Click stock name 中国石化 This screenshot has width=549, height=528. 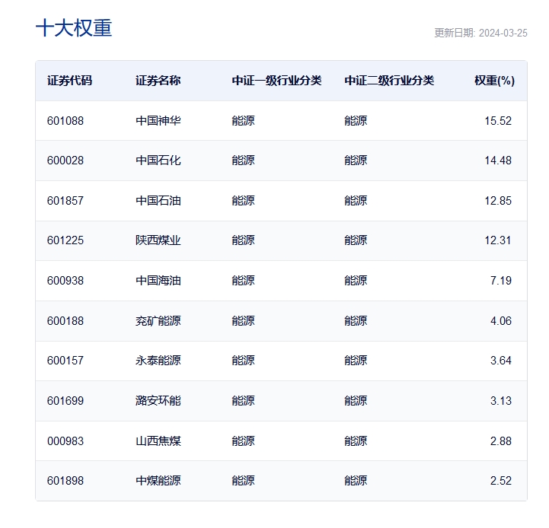coord(158,161)
